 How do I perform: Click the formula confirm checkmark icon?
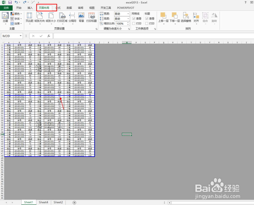pyautogui.click(x=41, y=36)
